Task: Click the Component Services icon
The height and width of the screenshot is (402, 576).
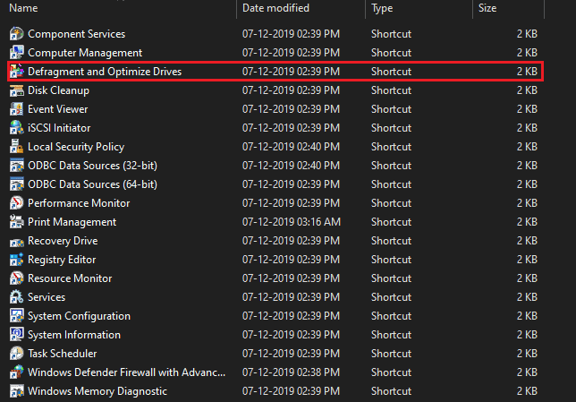Action: (x=16, y=34)
